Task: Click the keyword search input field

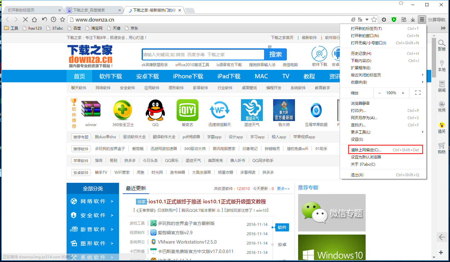Action: point(203,55)
